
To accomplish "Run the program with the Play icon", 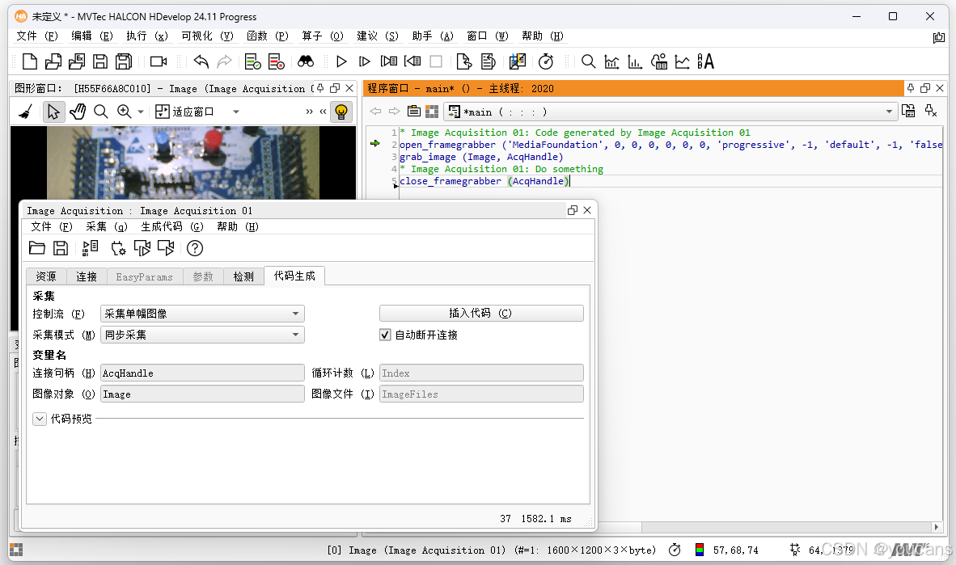I will pos(341,61).
